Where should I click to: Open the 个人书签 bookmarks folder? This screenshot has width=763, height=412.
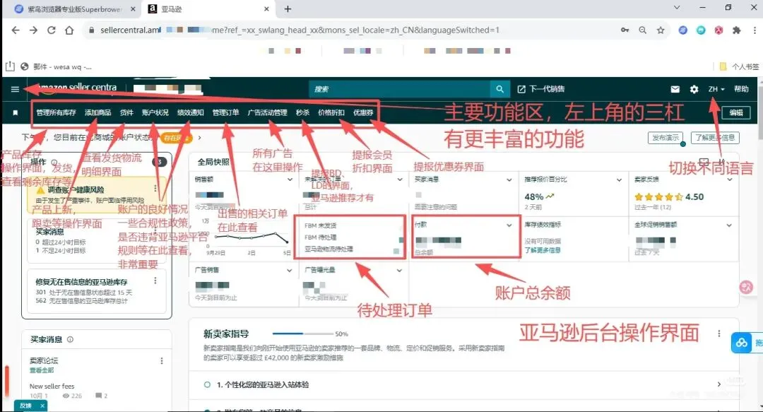739,66
